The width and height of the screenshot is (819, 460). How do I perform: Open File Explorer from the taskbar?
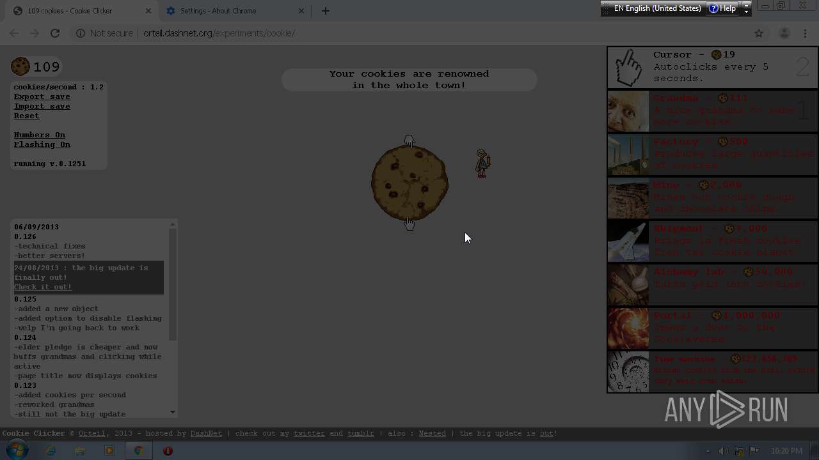tap(80, 450)
